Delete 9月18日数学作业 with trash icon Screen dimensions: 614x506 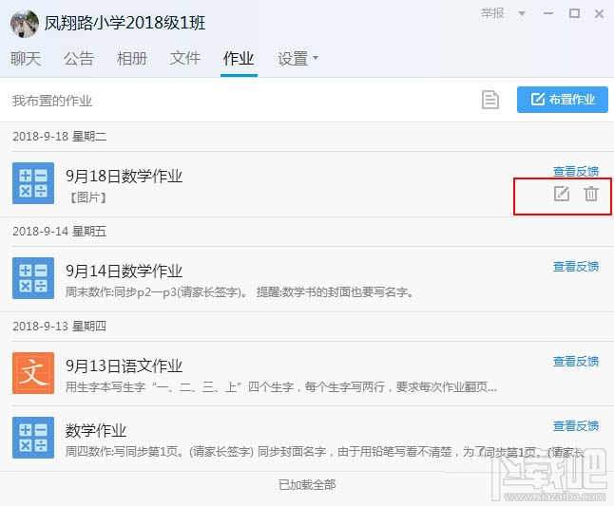point(591,194)
